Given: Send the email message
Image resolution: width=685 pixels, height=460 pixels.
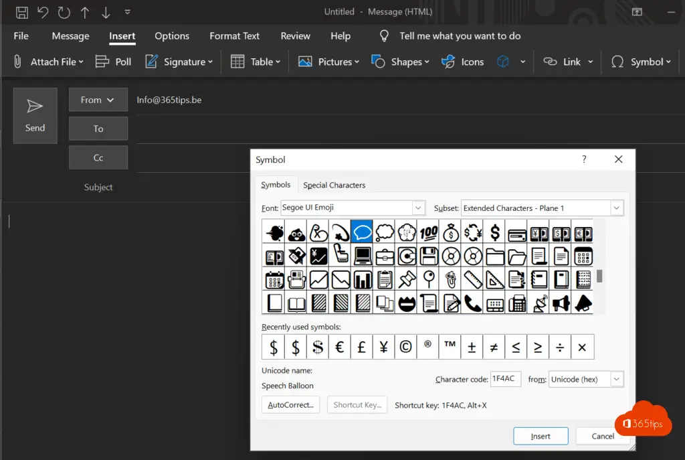Looking at the screenshot, I should coord(35,115).
